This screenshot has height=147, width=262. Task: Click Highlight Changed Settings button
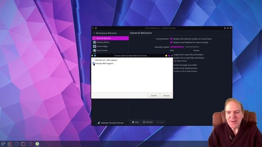pos(111,123)
